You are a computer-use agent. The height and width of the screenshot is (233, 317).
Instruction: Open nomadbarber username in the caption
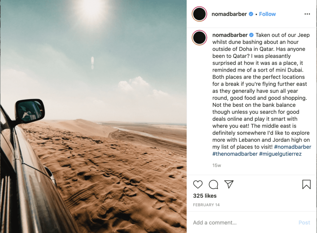230,35
